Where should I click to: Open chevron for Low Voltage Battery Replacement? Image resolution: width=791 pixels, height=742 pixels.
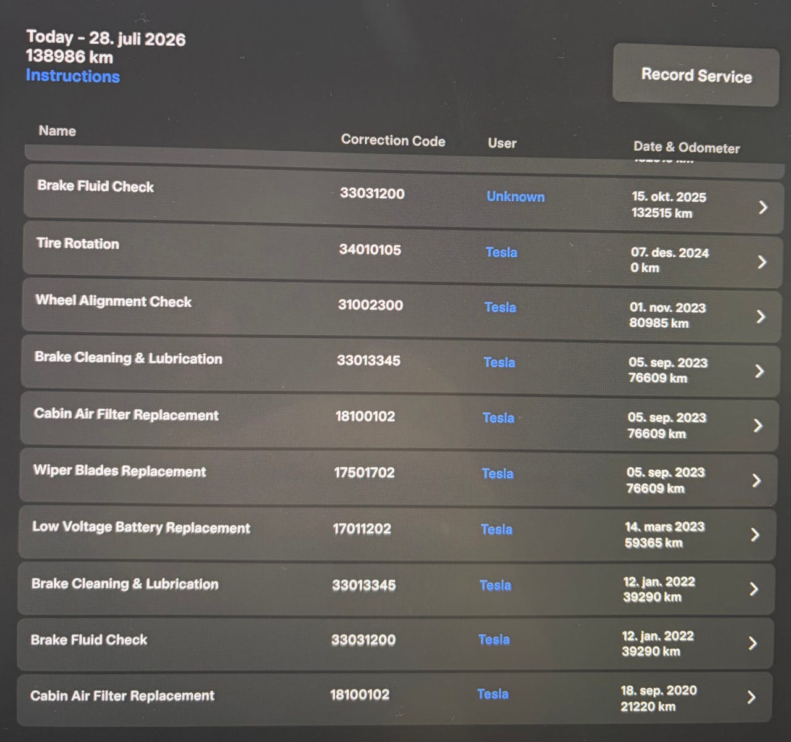pyautogui.click(x=755, y=535)
